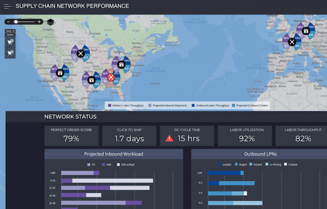Choose the circle select cursor tool
Viewport: 327px width, 209px height.
(x=10, y=42)
